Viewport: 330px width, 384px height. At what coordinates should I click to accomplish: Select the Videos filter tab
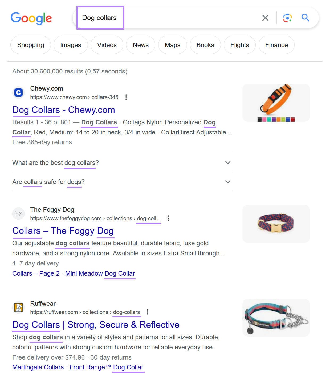click(x=107, y=45)
